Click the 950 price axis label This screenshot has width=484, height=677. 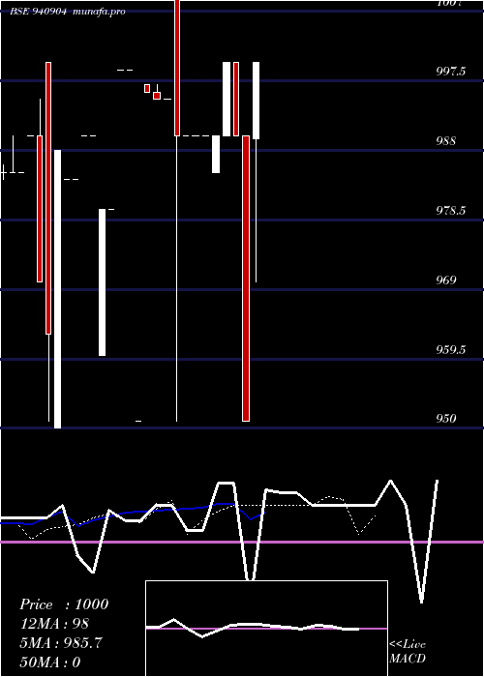[x=446, y=419]
